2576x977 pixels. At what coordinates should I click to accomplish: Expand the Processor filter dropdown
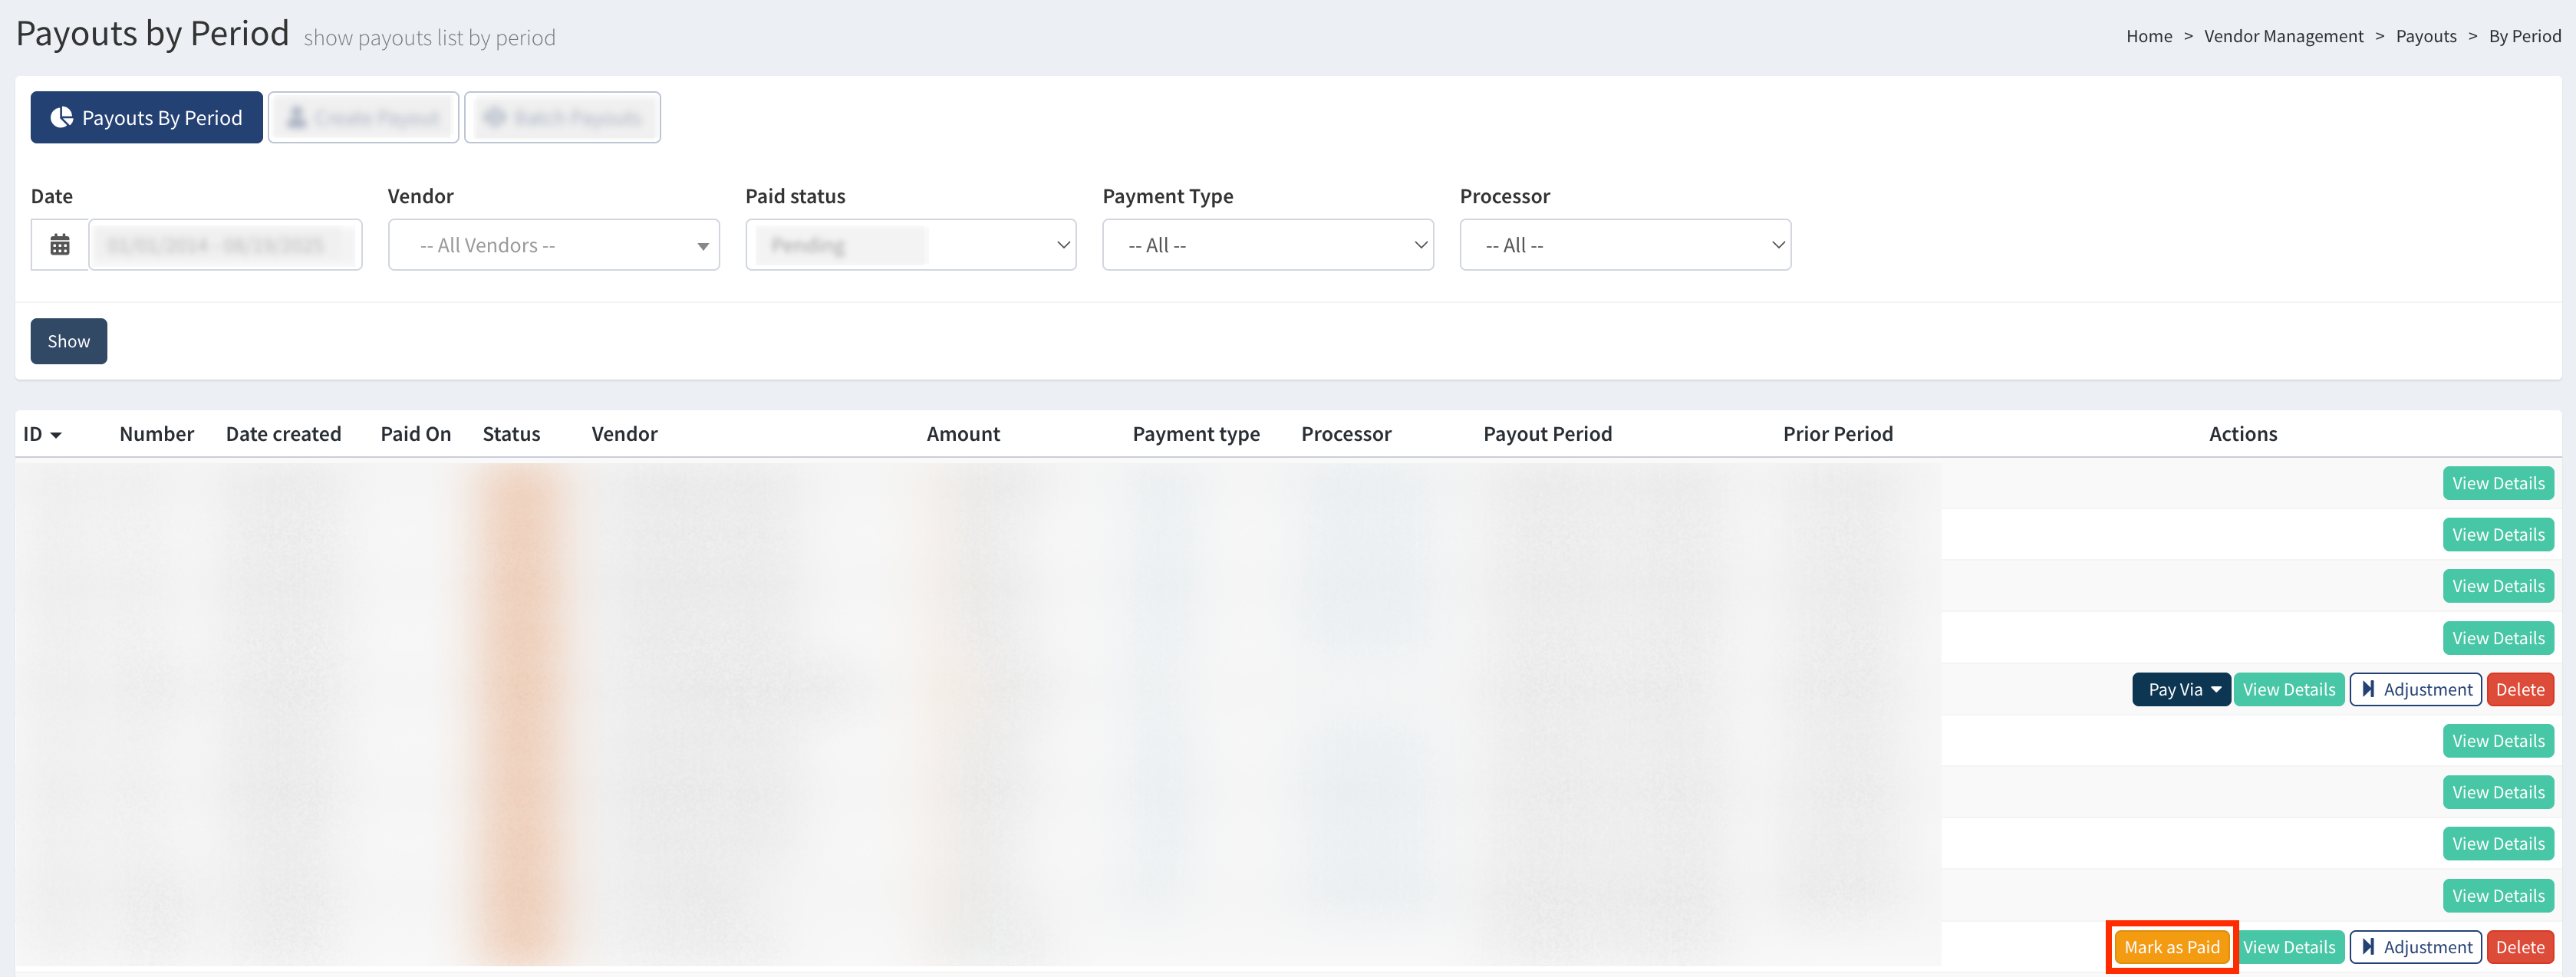pos(1624,245)
